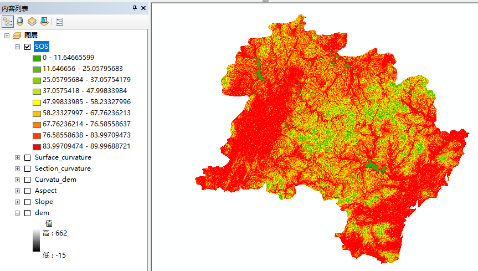Select the dem layer name
Screen dimensions: 478x271
(42, 213)
